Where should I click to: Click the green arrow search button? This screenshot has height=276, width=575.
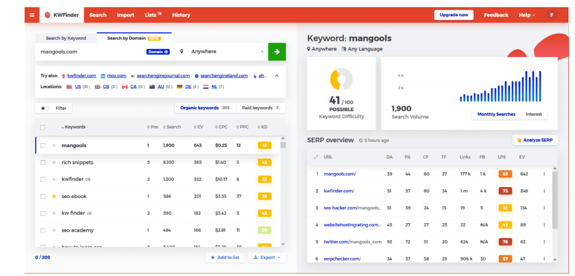click(x=277, y=52)
